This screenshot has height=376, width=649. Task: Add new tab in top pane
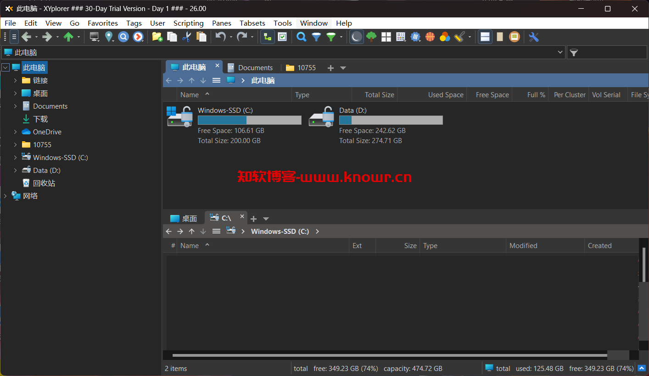coord(330,68)
